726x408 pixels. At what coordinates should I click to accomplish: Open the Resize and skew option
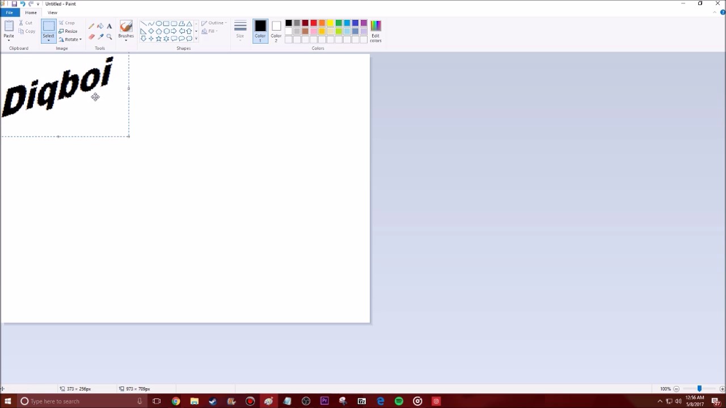(68, 31)
